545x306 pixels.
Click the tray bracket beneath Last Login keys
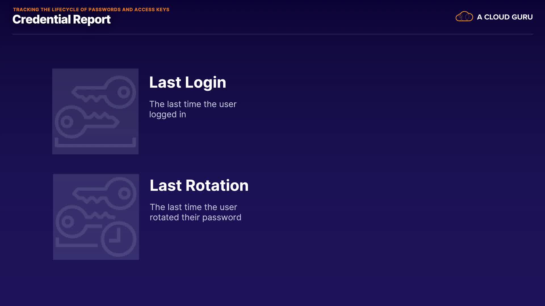(x=95, y=145)
